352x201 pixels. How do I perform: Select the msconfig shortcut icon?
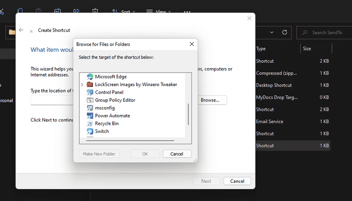90,108
